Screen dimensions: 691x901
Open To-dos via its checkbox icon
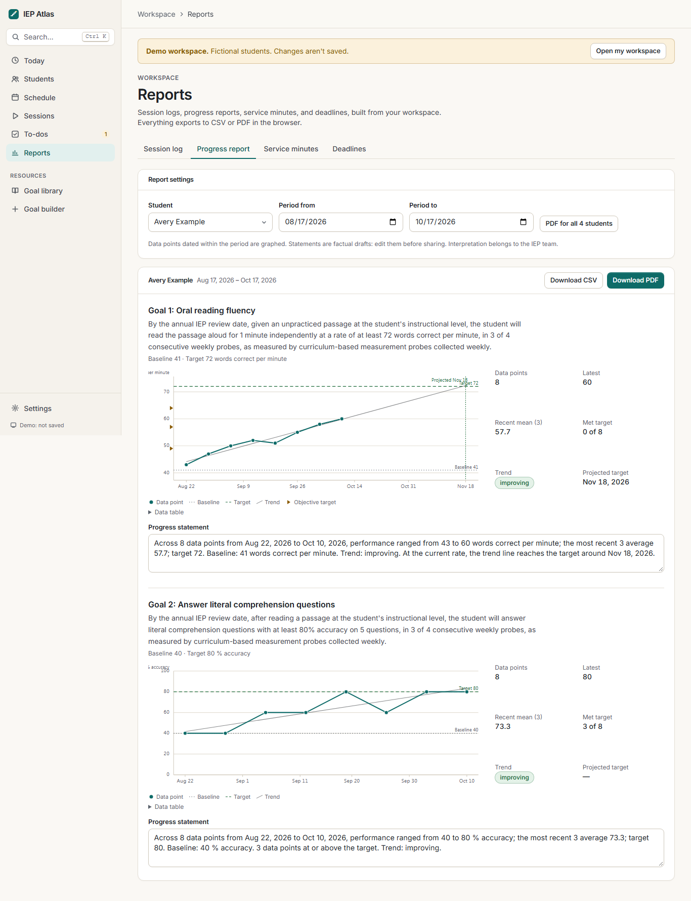click(x=15, y=134)
